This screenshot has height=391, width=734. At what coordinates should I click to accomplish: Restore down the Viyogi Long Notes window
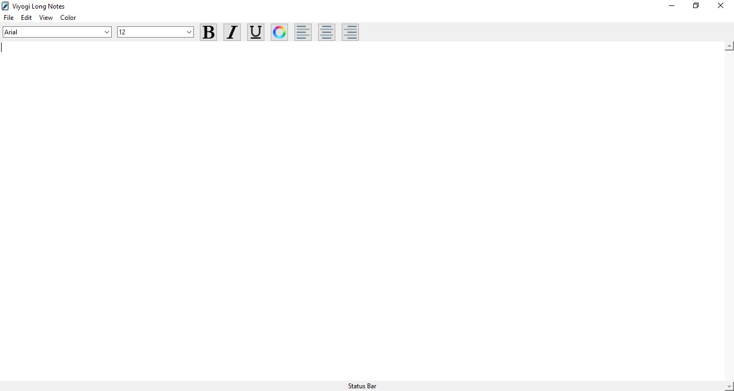pos(696,6)
